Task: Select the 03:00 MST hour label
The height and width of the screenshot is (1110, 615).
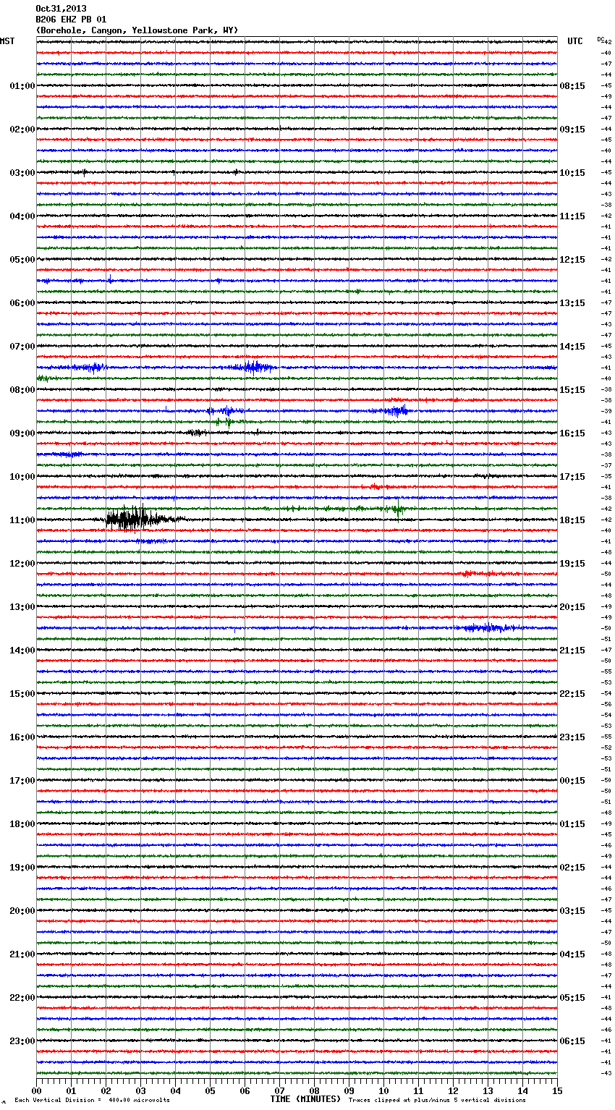Action: [x=22, y=173]
